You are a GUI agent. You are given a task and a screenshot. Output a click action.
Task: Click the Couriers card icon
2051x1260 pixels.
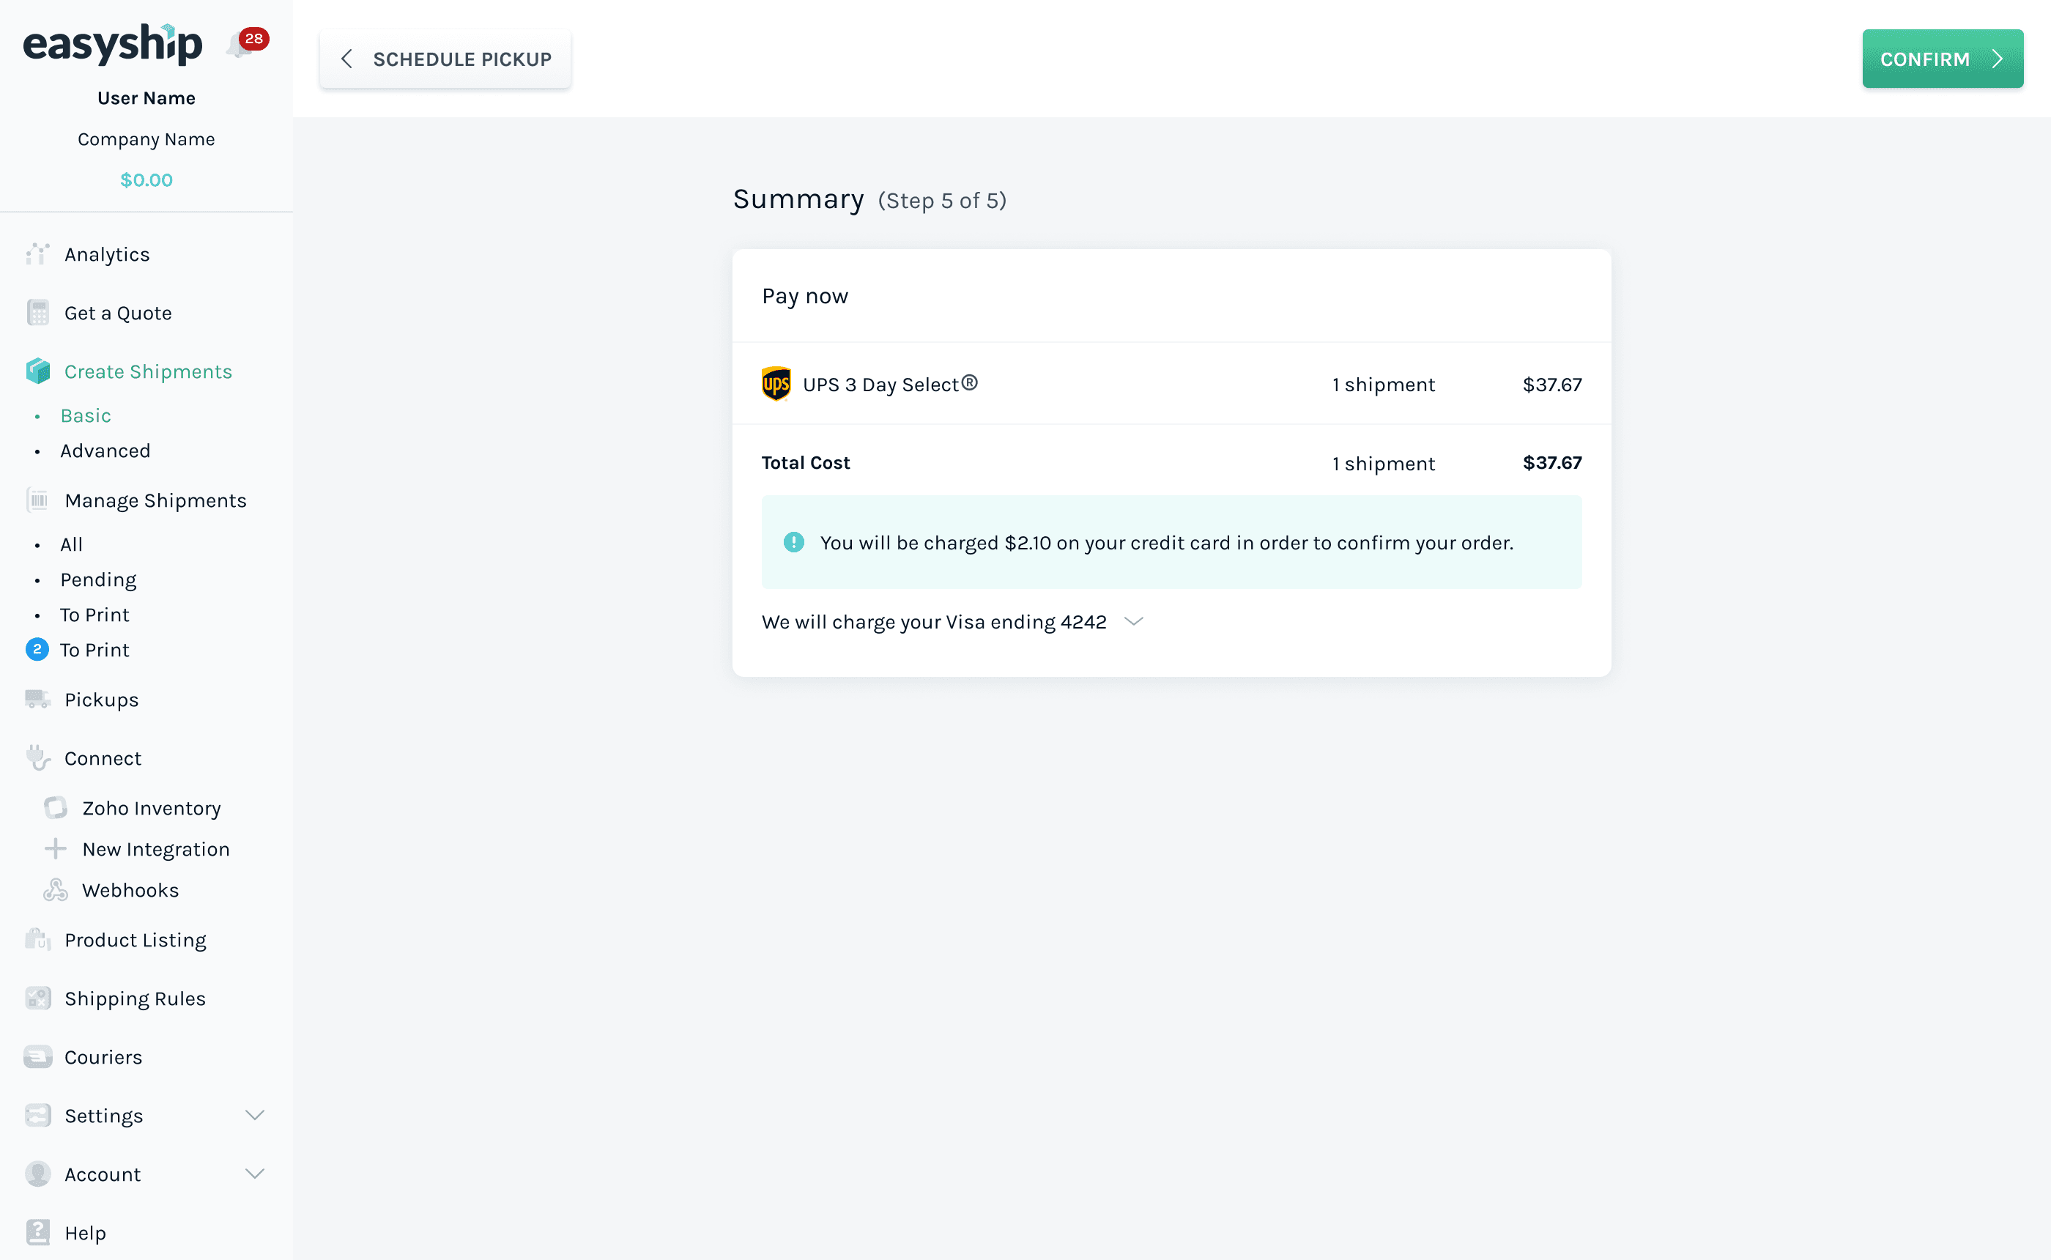click(37, 1056)
